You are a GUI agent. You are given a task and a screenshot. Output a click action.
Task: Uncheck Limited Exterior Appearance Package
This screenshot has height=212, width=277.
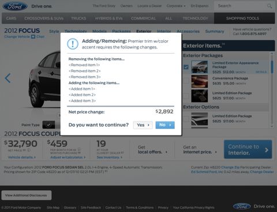pyautogui.click(x=186, y=67)
